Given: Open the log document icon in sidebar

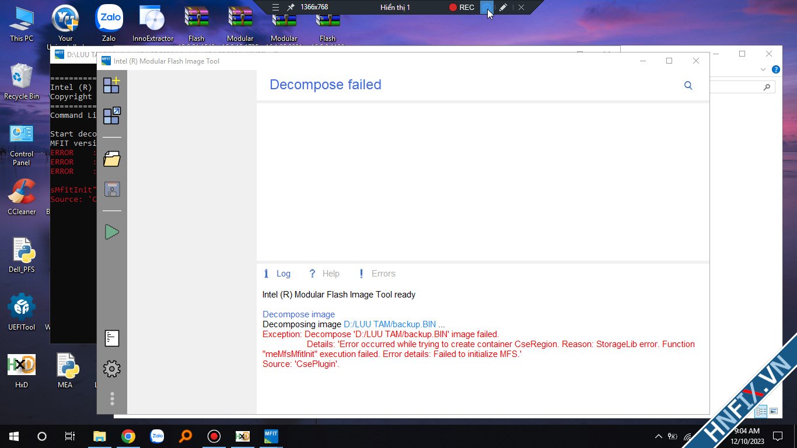Looking at the screenshot, I should (x=111, y=338).
